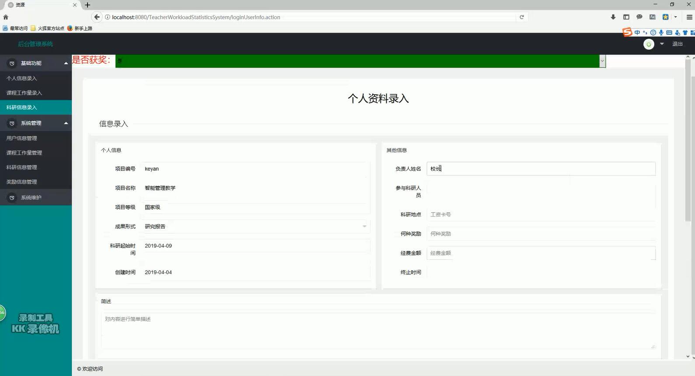Open the downloads arrow icon

point(613,17)
